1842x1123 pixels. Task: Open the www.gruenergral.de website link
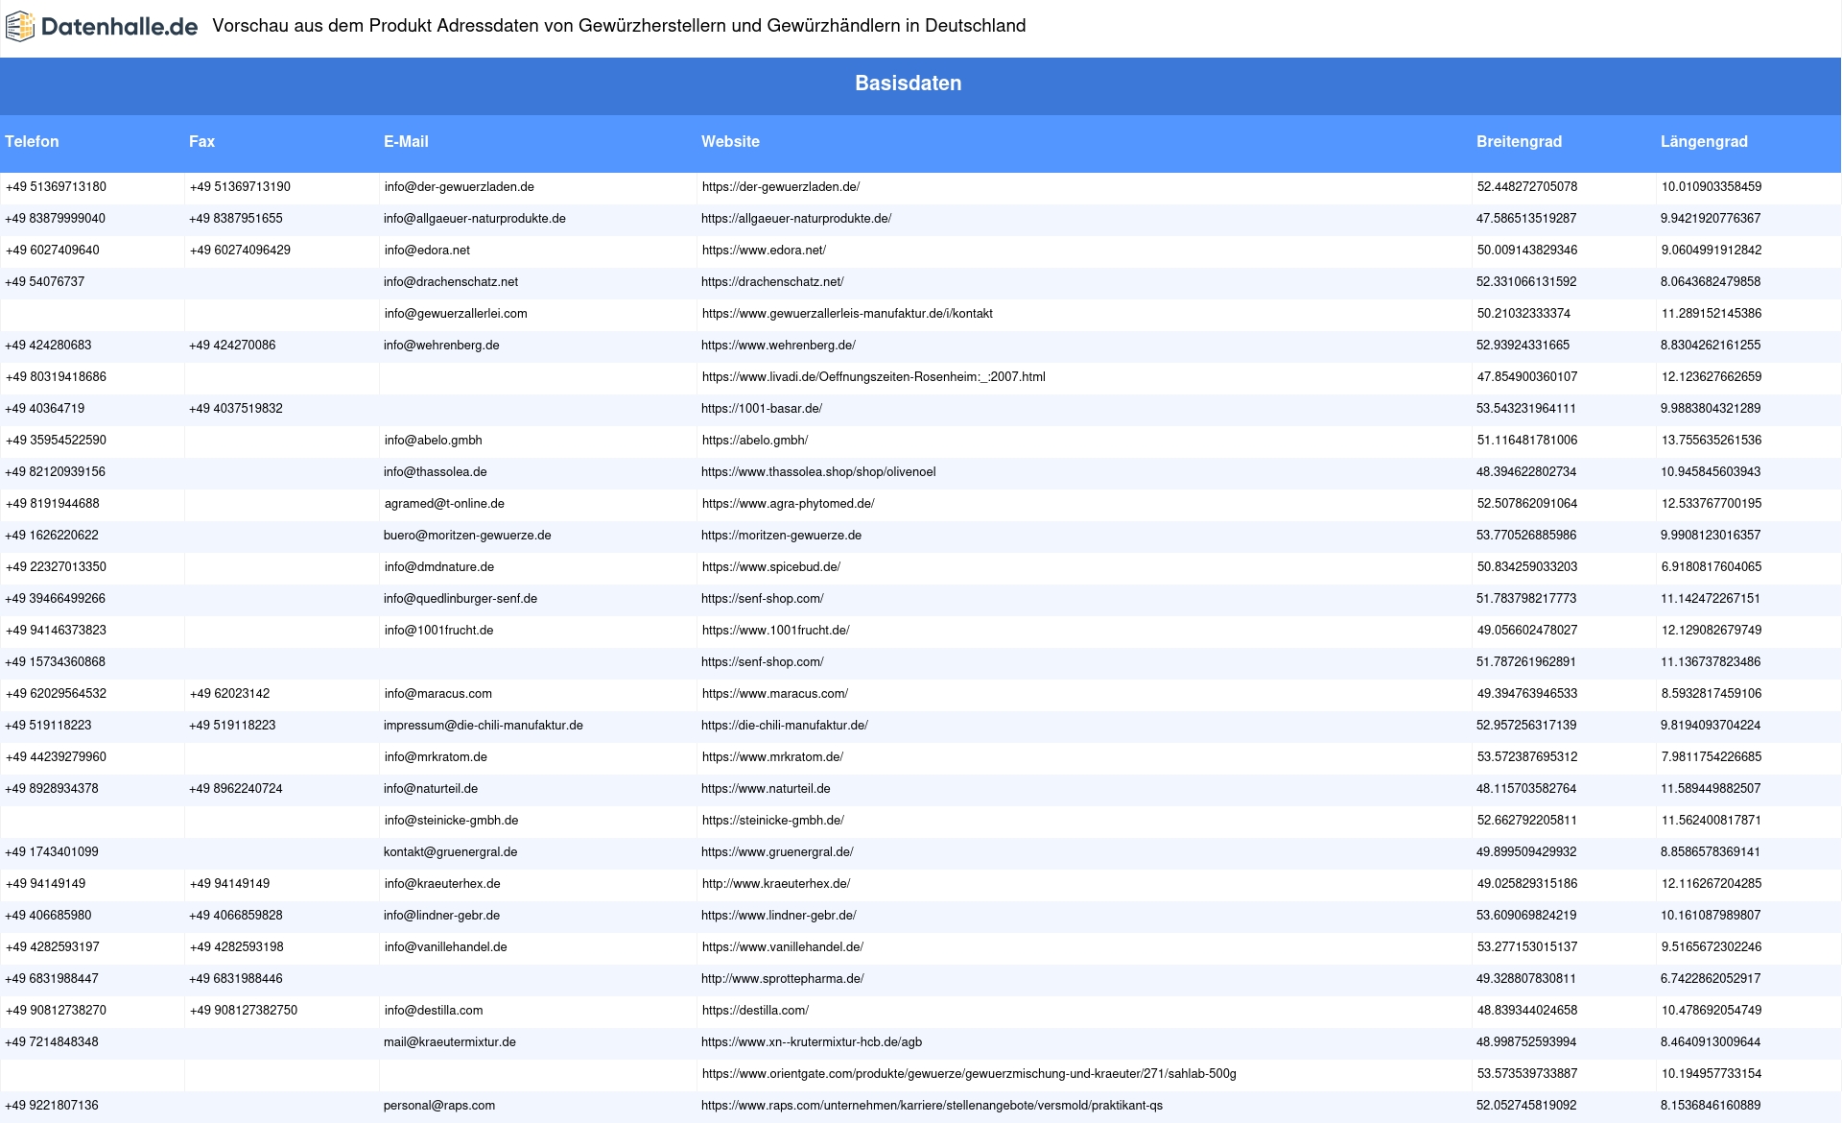pos(777,852)
